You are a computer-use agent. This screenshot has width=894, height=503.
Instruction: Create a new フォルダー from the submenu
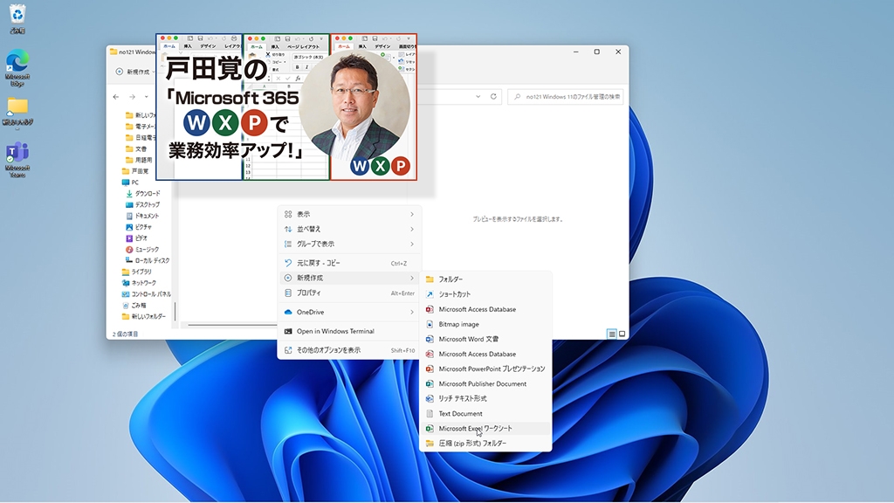tap(485, 279)
